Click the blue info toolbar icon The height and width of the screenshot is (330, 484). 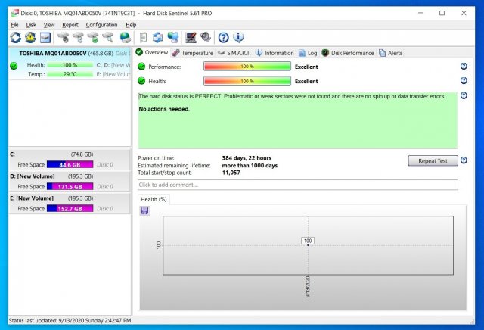point(238,37)
